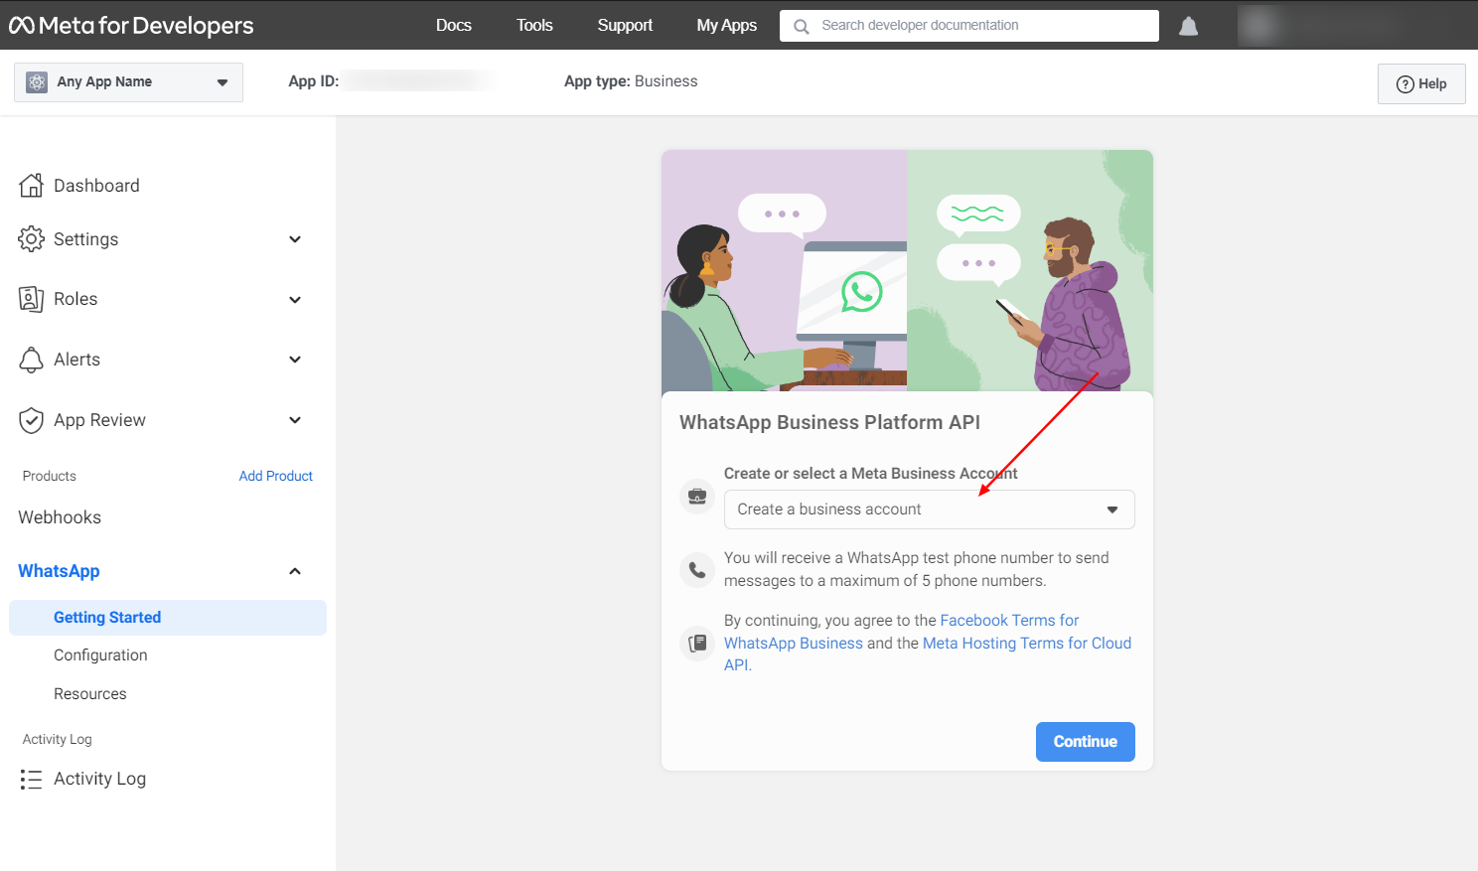Open the Tools menu

[534, 25]
